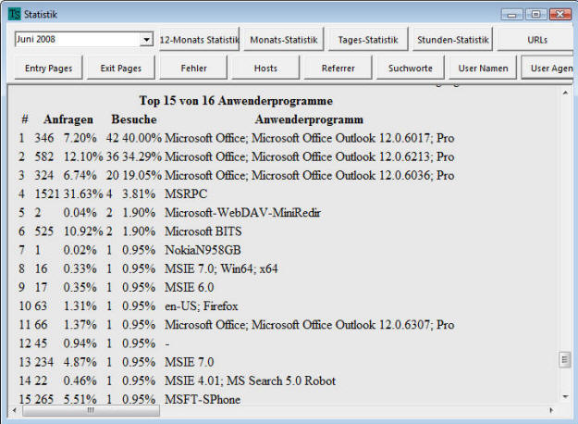Open the Referrer report
This screenshot has width=578, height=424.
pos(338,68)
